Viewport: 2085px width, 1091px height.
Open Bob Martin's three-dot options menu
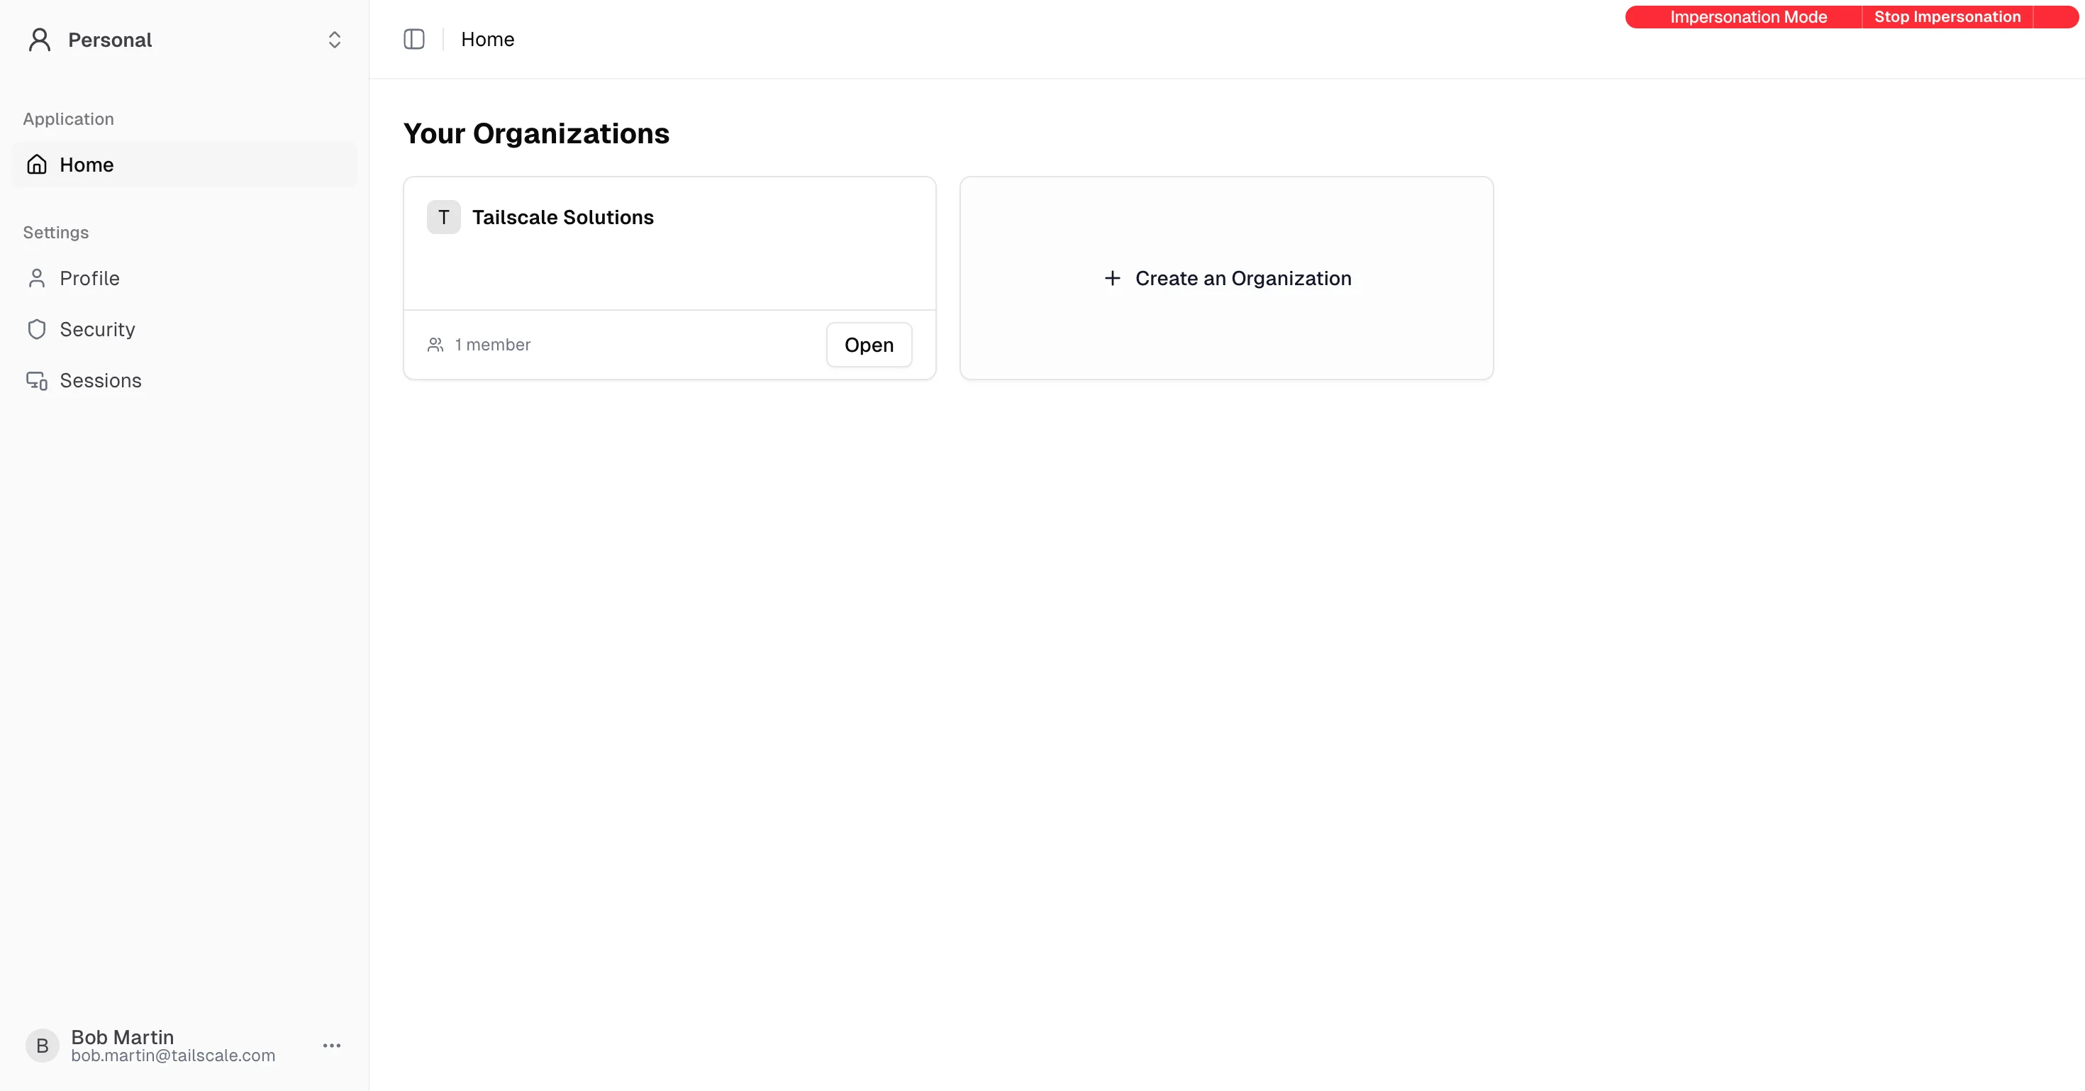(x=332, y=1046)
